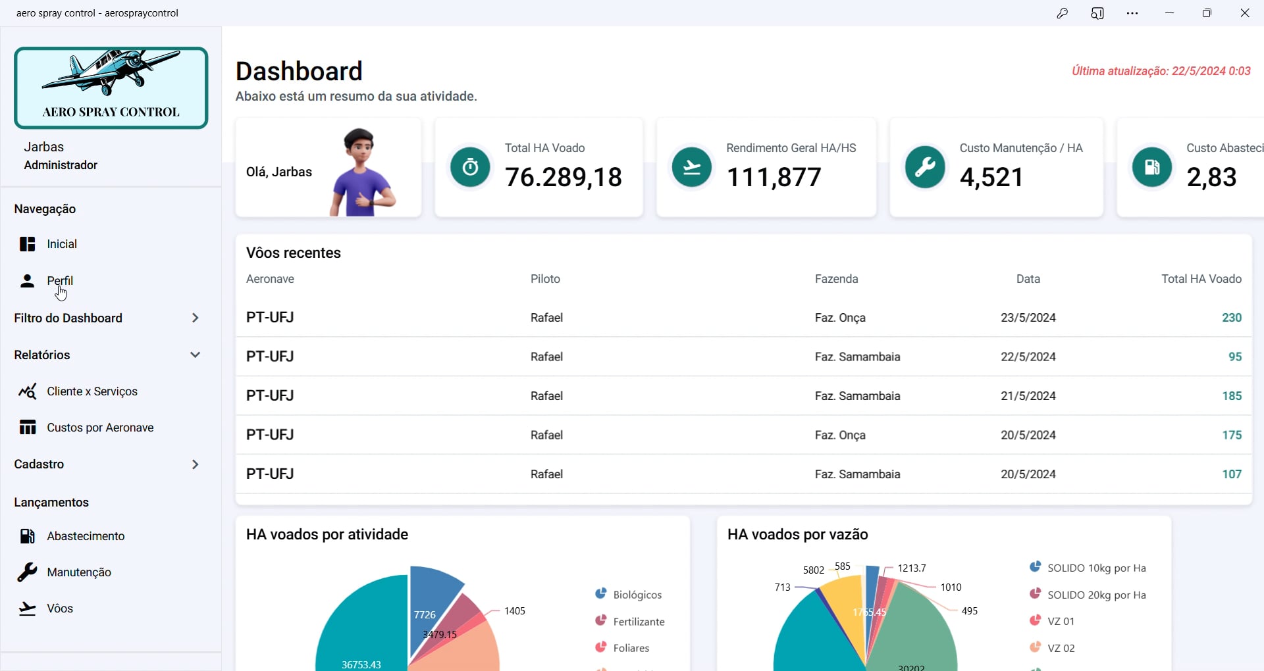Image resolution: width=1264 pixels, height=671 pixels.
Task: Click the Relatórios section label
Action: click(42, 355)
